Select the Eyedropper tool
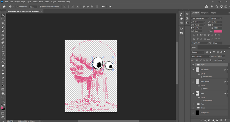230x122 pixels. pos(3,39)
